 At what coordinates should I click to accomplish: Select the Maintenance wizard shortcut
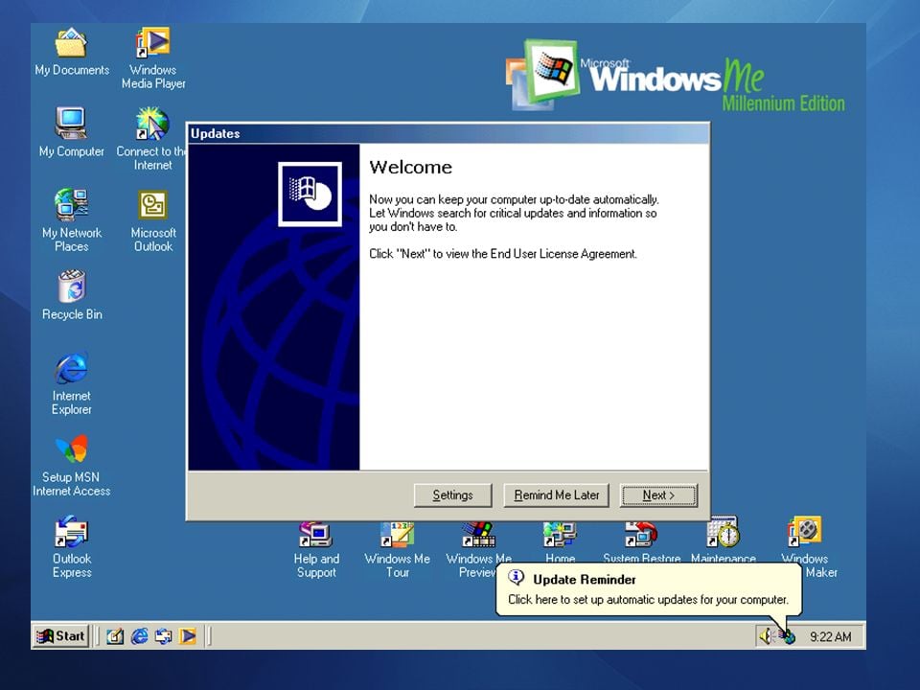click(723, 540)
